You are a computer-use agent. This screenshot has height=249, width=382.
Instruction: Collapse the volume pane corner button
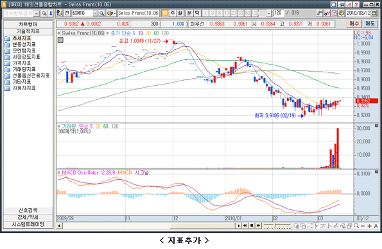pos(376,125)
